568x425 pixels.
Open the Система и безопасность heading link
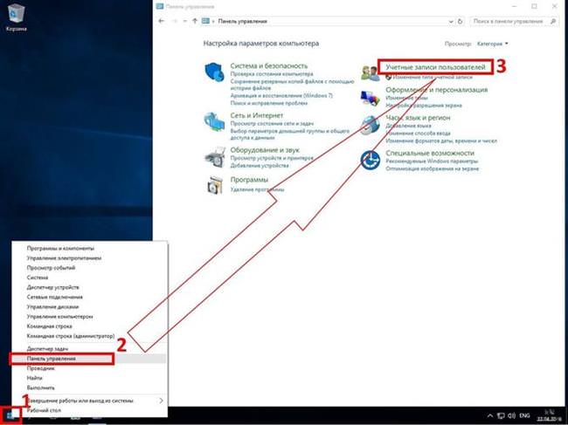click(269, 65)
